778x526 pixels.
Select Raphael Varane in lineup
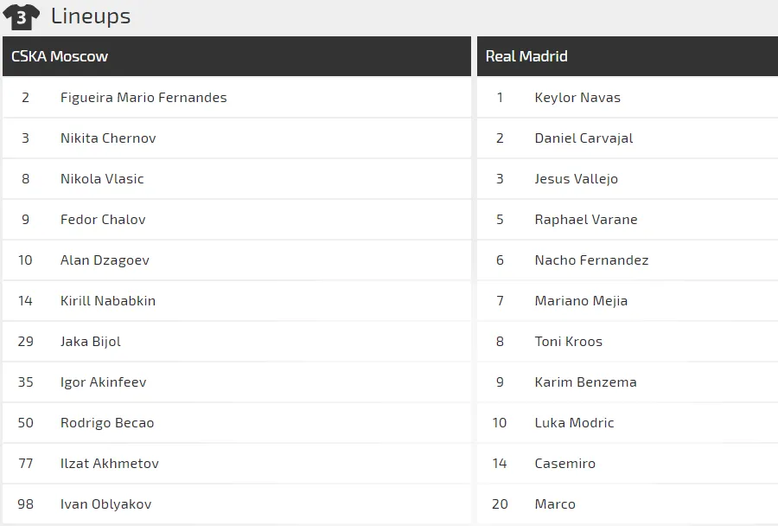[585, 220]
